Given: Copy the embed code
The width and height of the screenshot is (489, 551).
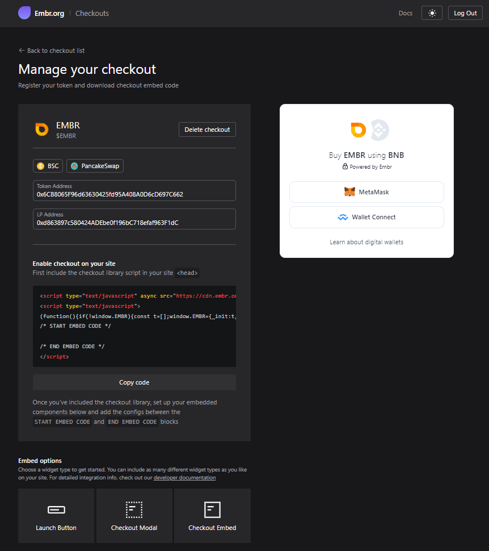Looking at the screenshot, I should 134,382.
